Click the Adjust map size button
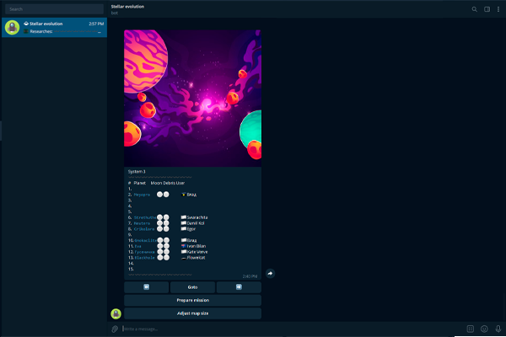The image size is (506, 337). (192, 313)
